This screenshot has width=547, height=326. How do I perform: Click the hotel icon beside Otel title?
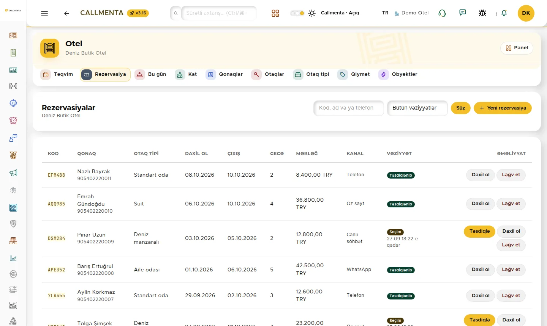pyautogui.click(x=50, y=48)
